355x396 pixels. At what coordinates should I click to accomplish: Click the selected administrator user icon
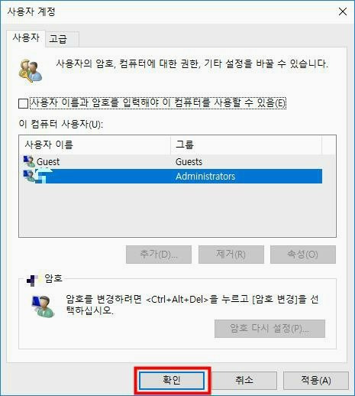(x=29, y=176)
